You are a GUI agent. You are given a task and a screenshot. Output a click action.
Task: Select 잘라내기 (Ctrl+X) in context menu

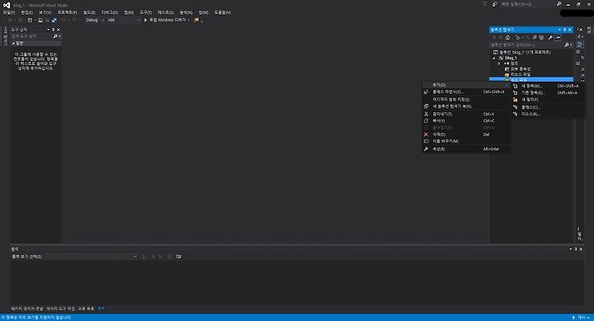(x=466, y=114)
